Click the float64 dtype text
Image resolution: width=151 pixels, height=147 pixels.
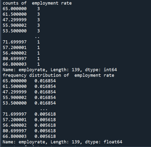click(113, 142)
